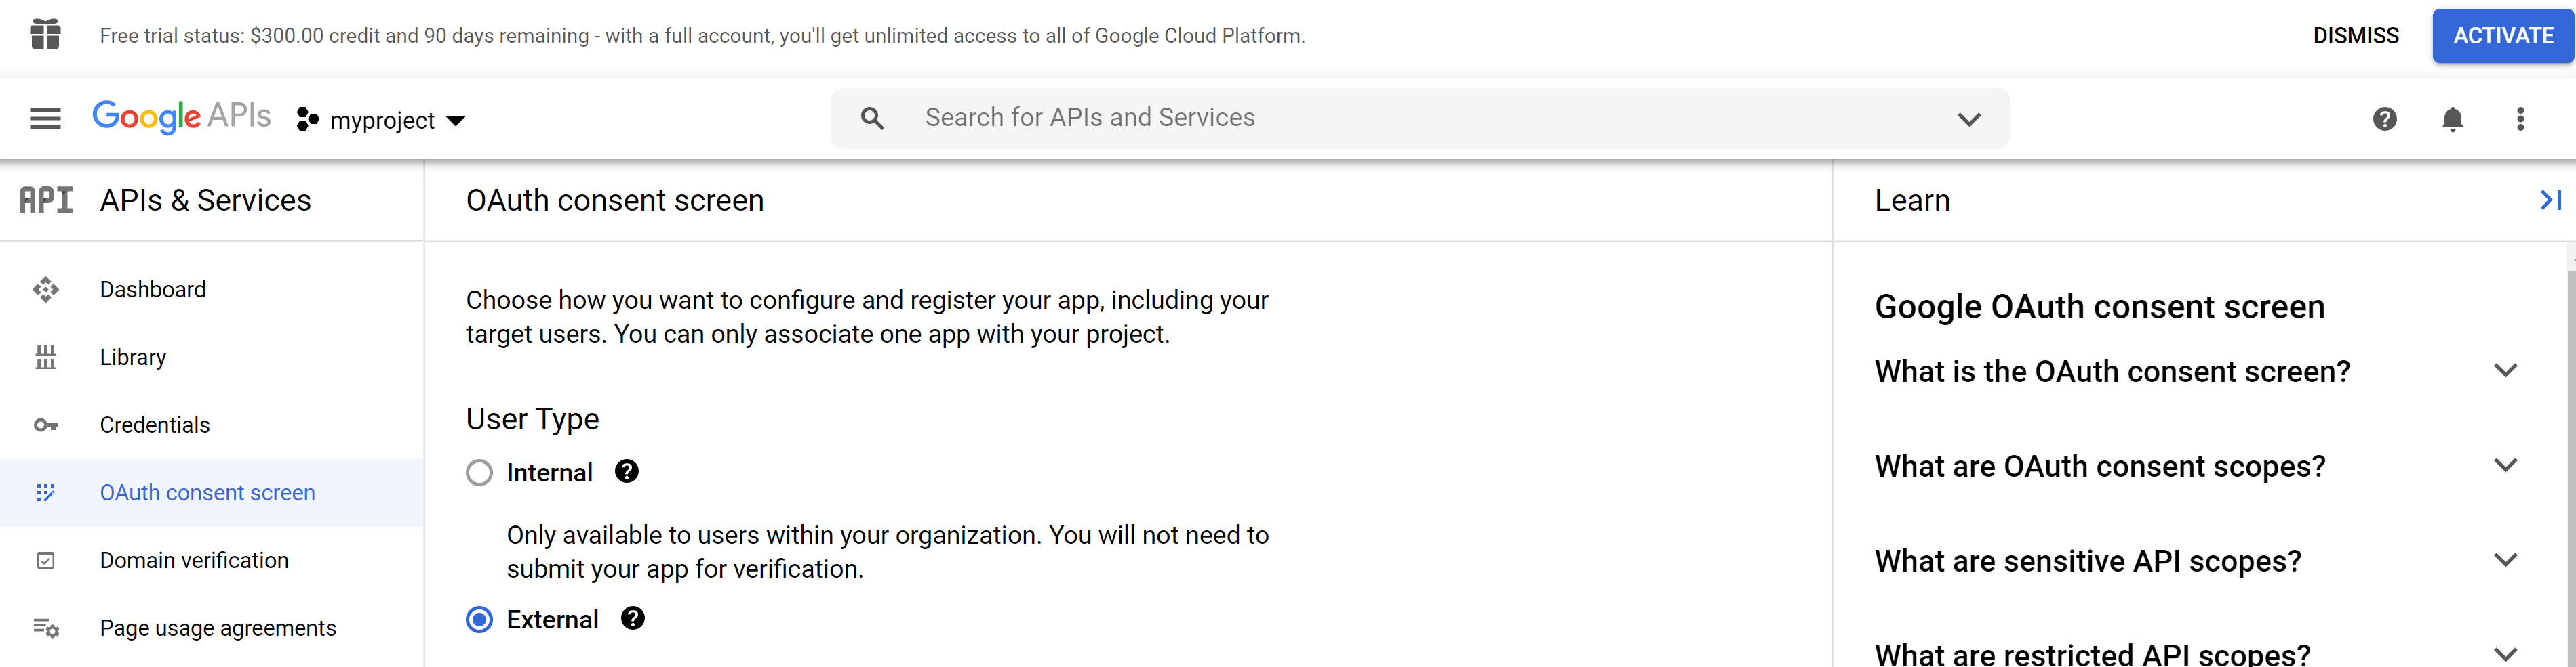The width and height of the screenshot is (2576, 667).
Task: Show help tooltip for Internal user type
Action: click(x=627, y=471)
